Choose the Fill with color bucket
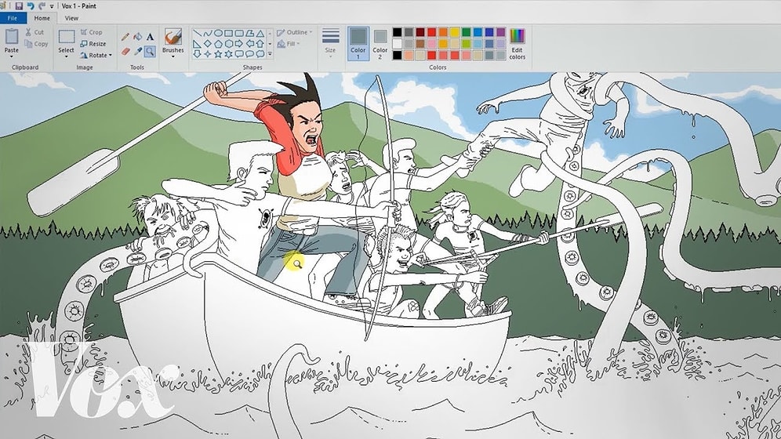 pos(137,36)
